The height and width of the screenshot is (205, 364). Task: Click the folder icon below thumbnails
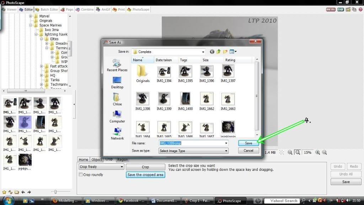coord(17,192)
